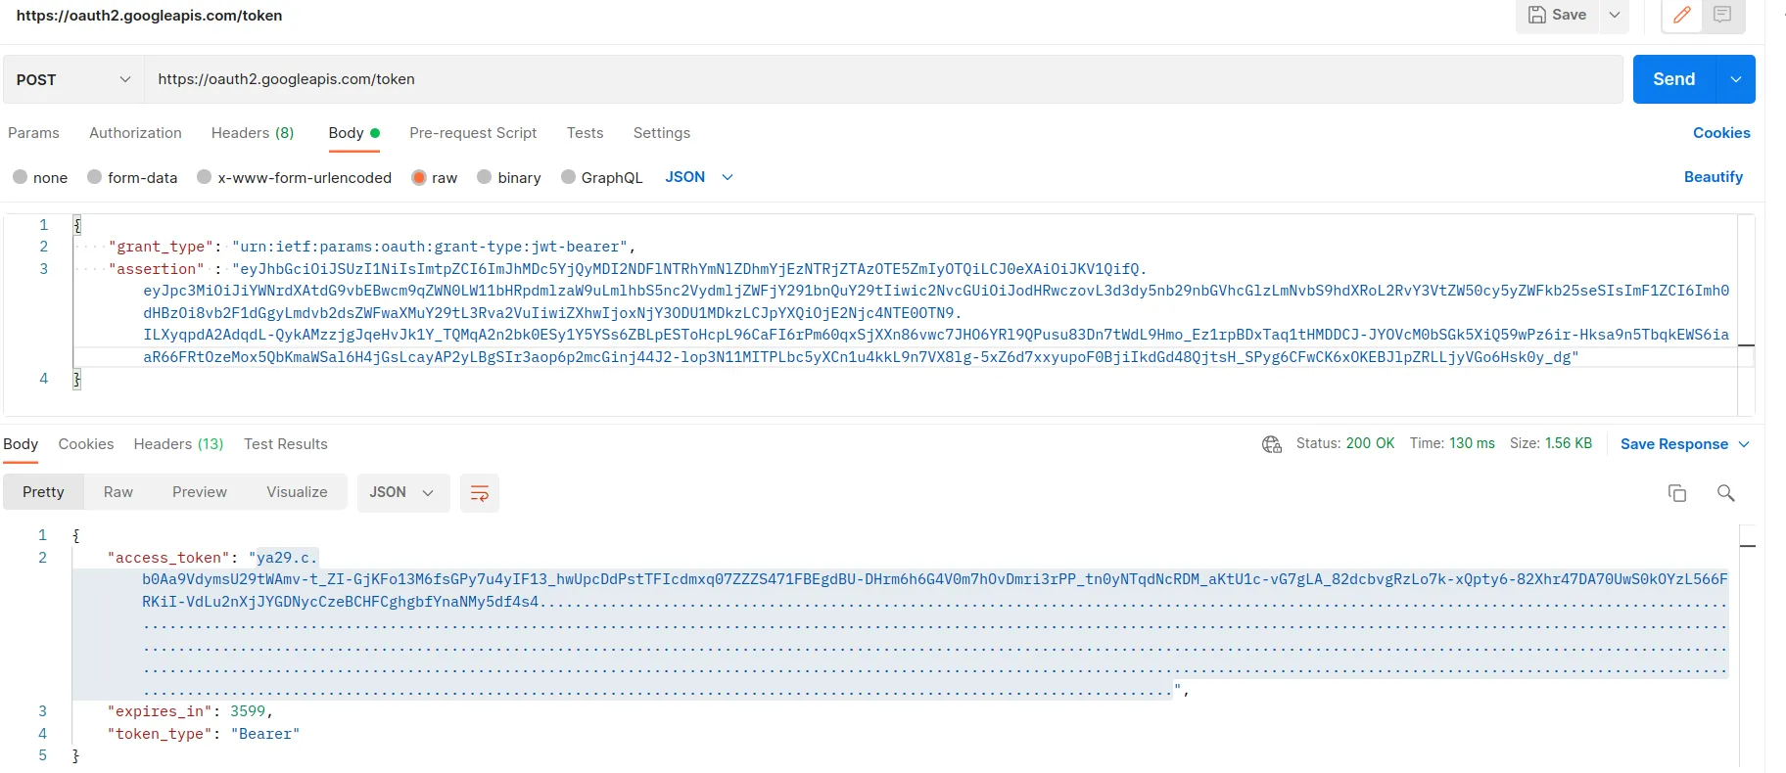Screen dimensions: 1786x773
Task: Select the form-data radio button
Action: [x=94, y=177]
